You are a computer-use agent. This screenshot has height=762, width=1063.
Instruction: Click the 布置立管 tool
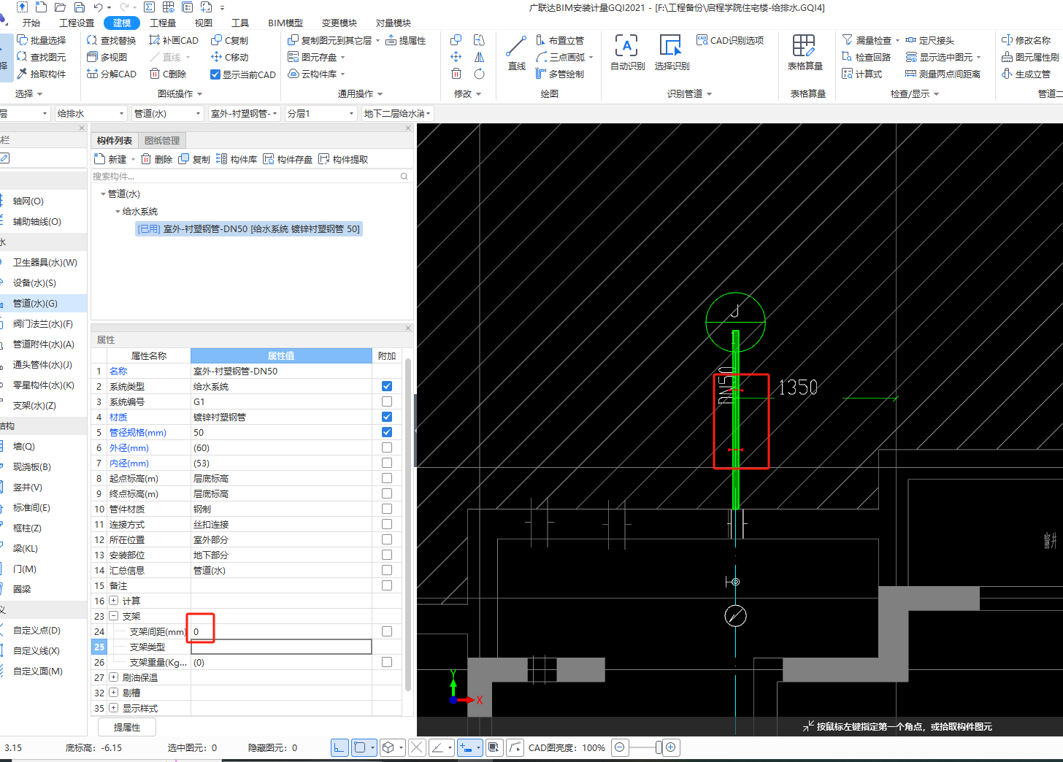[560, 40]
